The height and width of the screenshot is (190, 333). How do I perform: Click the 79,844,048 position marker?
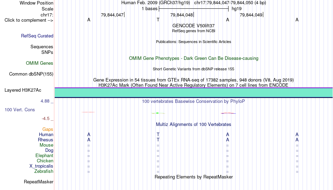(x=182, y=15)
